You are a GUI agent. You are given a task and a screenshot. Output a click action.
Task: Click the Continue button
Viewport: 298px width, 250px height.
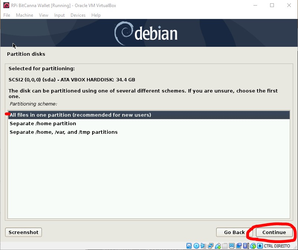point(274,232)
